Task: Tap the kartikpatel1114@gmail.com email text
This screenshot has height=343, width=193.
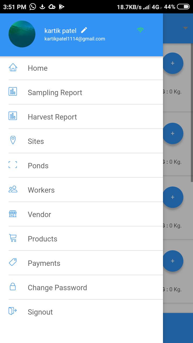Action: pos(75,39)
